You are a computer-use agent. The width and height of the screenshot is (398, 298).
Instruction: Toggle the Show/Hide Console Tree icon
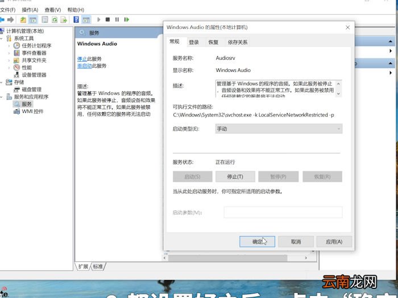coord(33,19)
